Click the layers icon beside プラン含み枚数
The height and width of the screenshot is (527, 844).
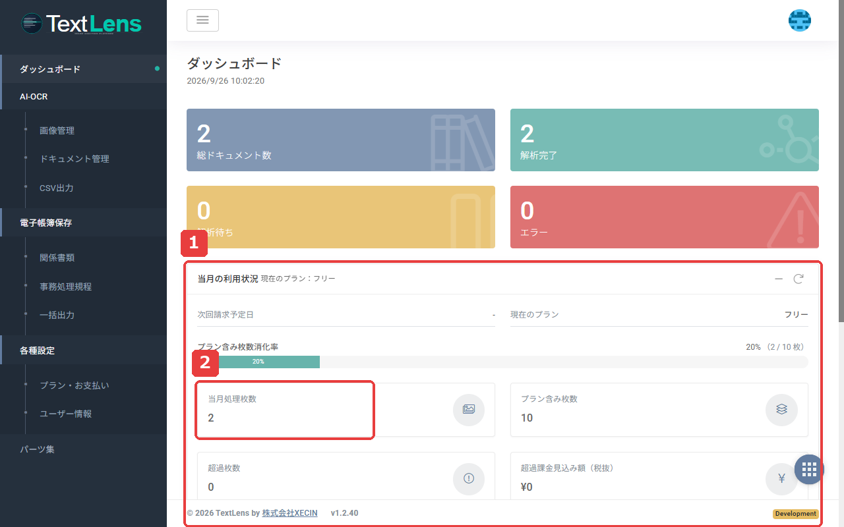click(x=781, y=409)
